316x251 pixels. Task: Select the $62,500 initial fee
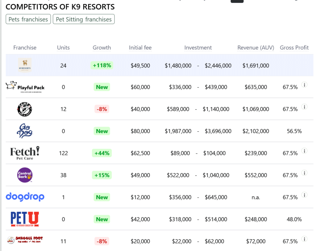[x=140, y=153]
